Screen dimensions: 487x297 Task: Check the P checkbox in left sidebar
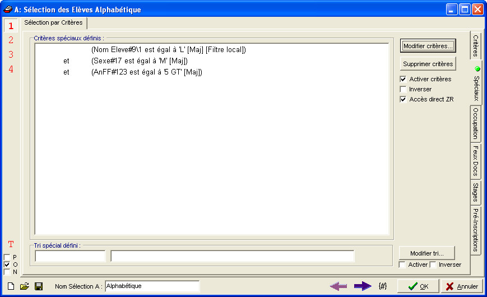click(x=7, y=257)
